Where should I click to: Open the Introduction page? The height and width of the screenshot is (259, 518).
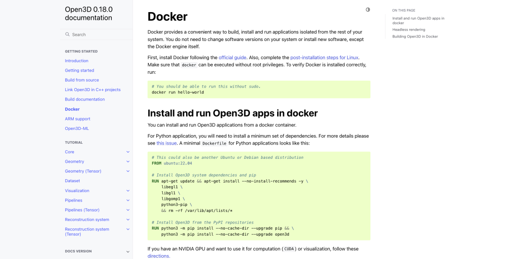tap(76, 61)
